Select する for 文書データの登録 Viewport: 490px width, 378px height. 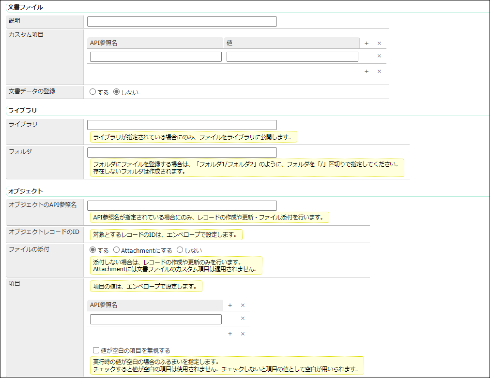pyautogui.click(x=93, y=92)
